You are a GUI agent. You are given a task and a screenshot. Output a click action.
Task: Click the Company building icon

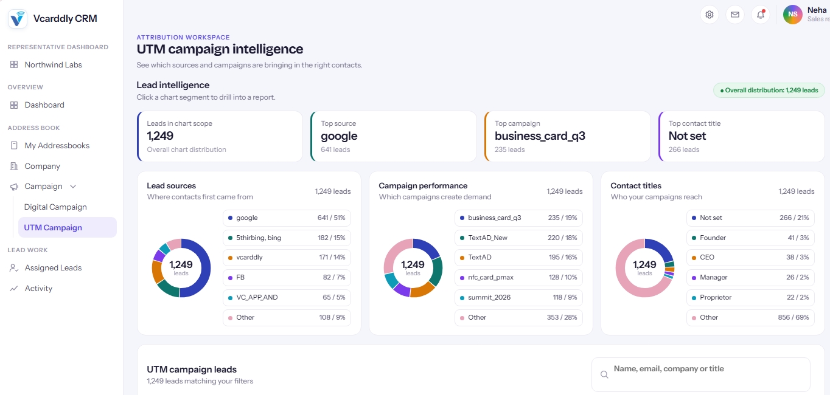[x=14, y=167]
